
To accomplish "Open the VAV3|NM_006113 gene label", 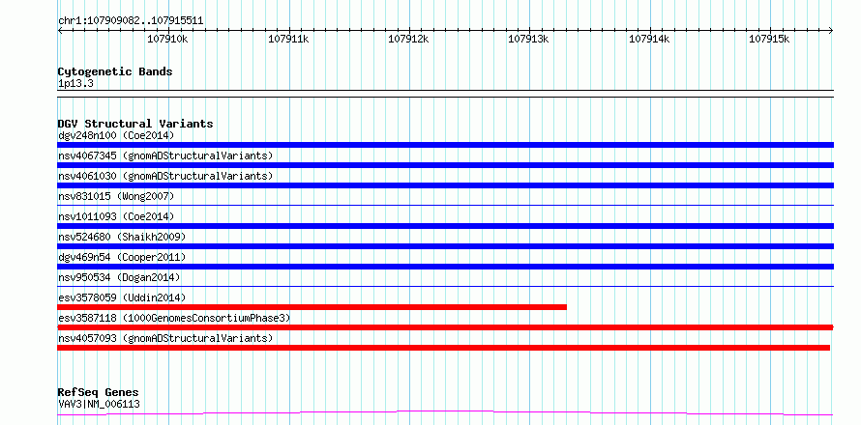I will [x=99, y=404].
